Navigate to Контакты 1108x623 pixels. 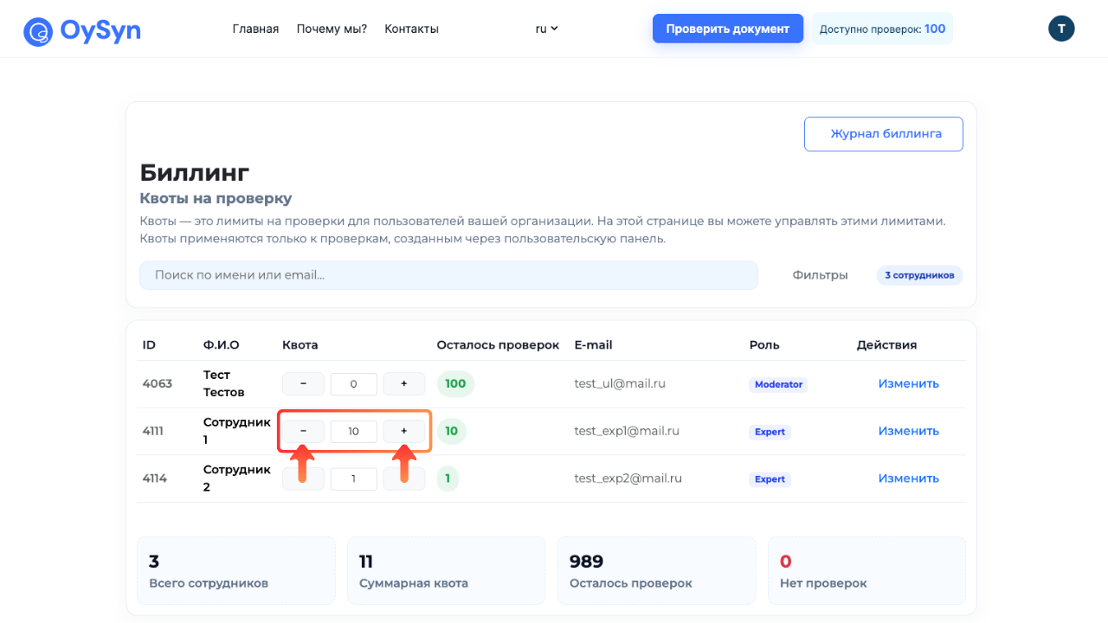pyautogui.click(x=411, y=29)
